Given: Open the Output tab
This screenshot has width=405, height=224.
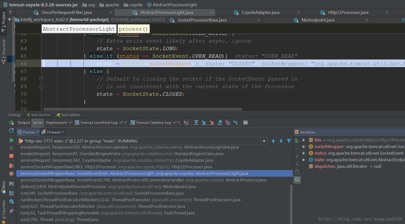Looking at the screenshot, I should point(24,123).
